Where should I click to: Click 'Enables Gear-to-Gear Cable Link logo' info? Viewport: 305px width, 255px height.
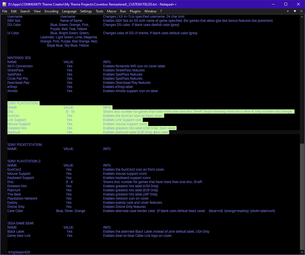[138, 236]
